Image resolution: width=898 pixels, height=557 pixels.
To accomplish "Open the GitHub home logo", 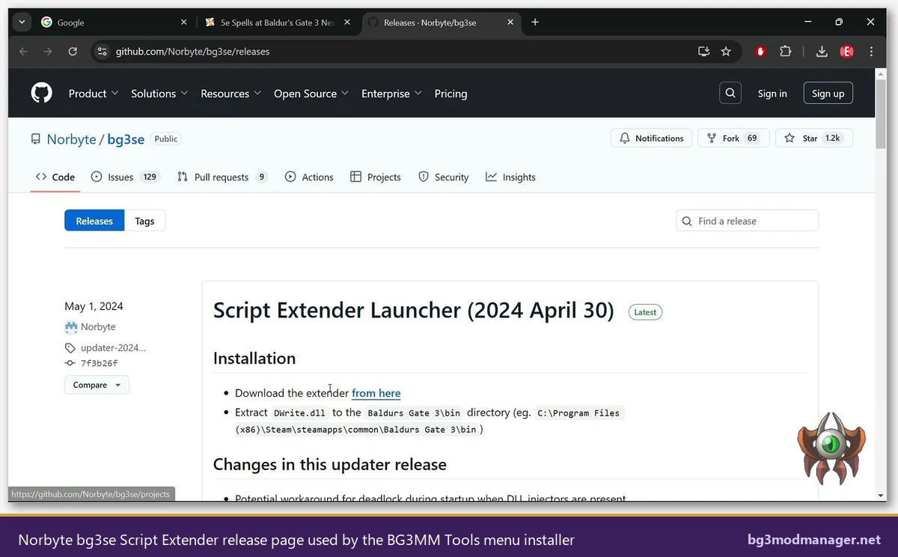I will click(x=42, y=93).
